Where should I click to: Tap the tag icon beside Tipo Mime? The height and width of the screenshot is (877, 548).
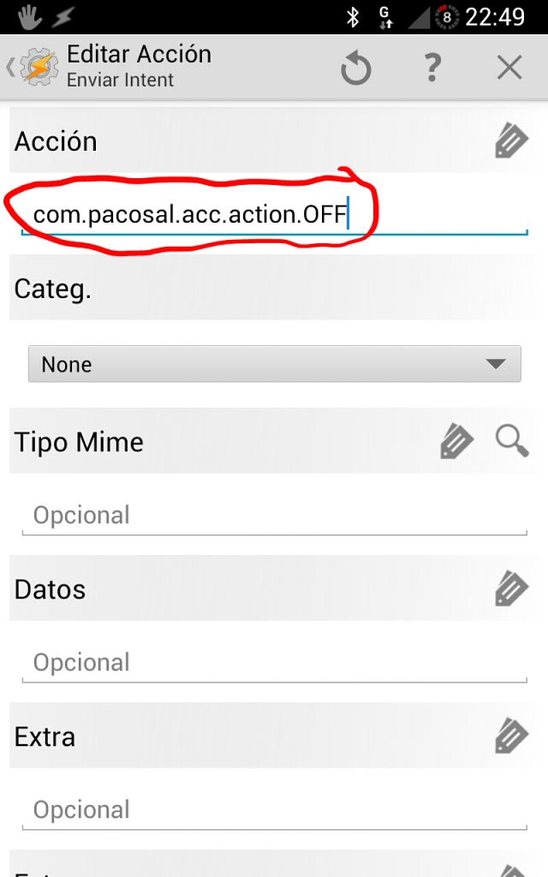456,442
